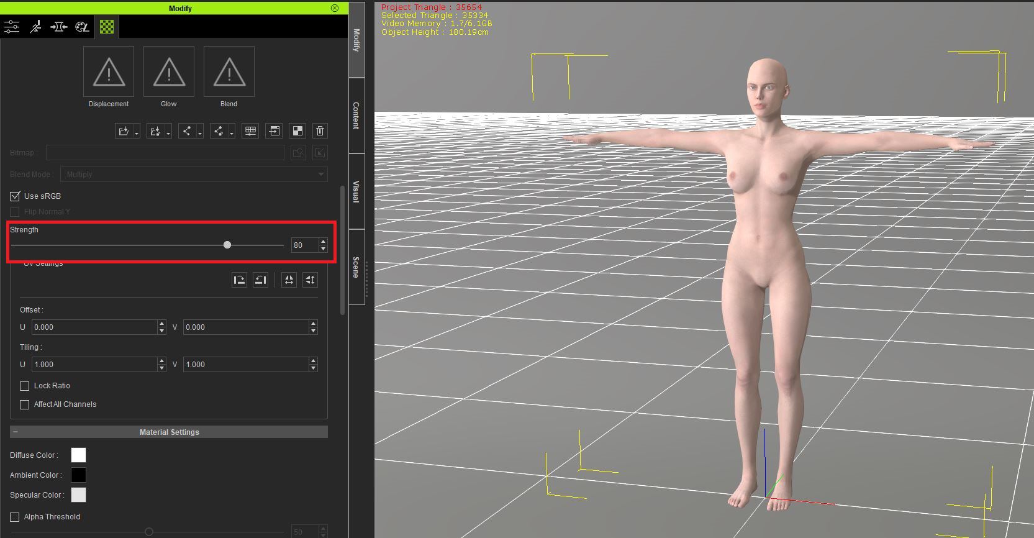Increase Offset U with up stepper
1034x538 pixels.
click(161, 324)
